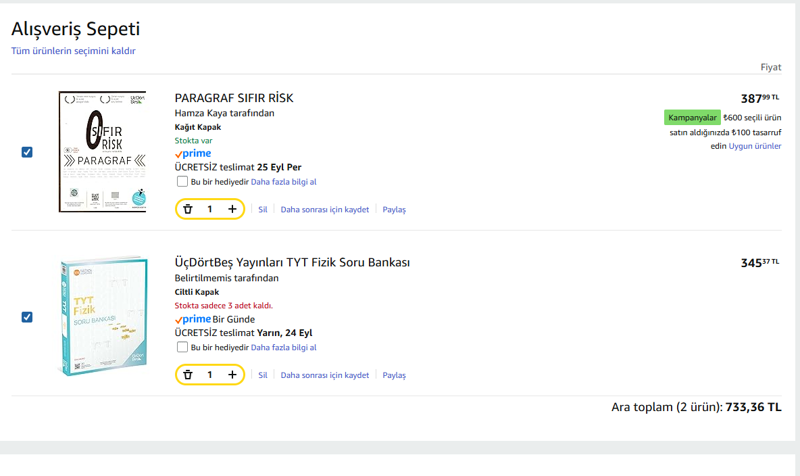Viewport: 800px width, 476px height.
Task: Share the PARAGRAF SIFIR RİSK item via Paylaş
Action: (394, 210)
